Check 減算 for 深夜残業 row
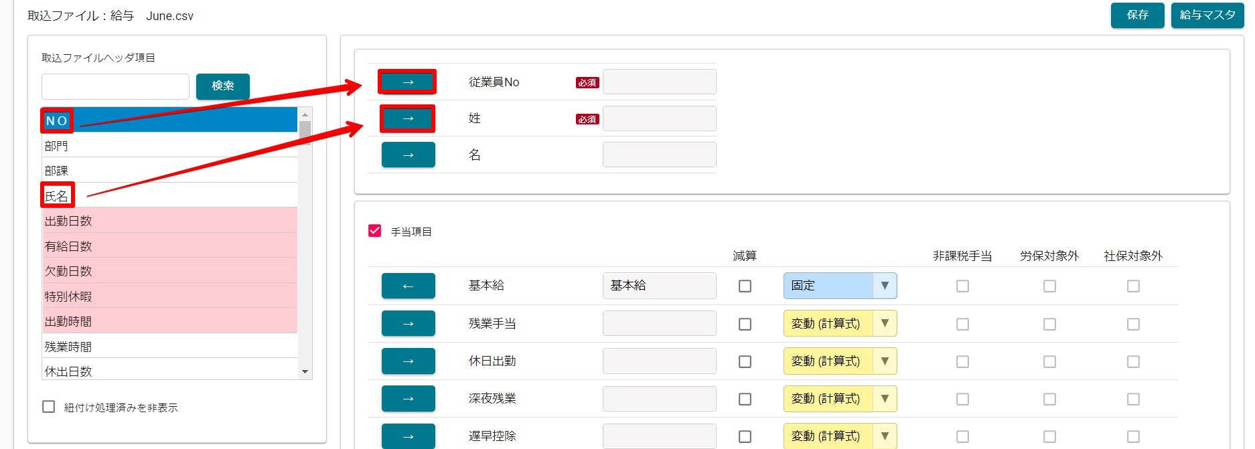This screenshot has width=1255, height=449. pos(745,399)
